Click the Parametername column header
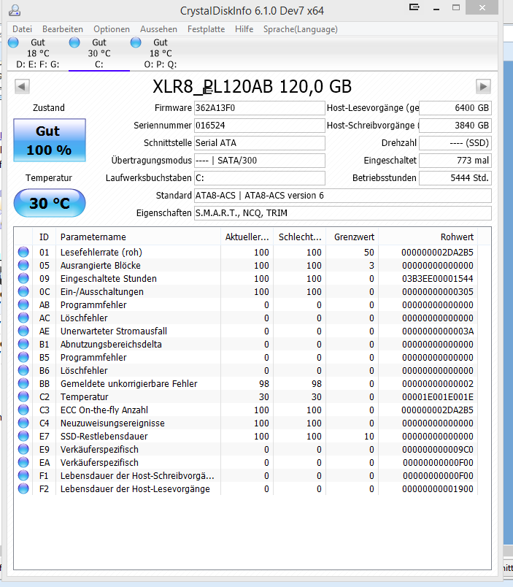 pyautogui.click(x=138, y=237)
